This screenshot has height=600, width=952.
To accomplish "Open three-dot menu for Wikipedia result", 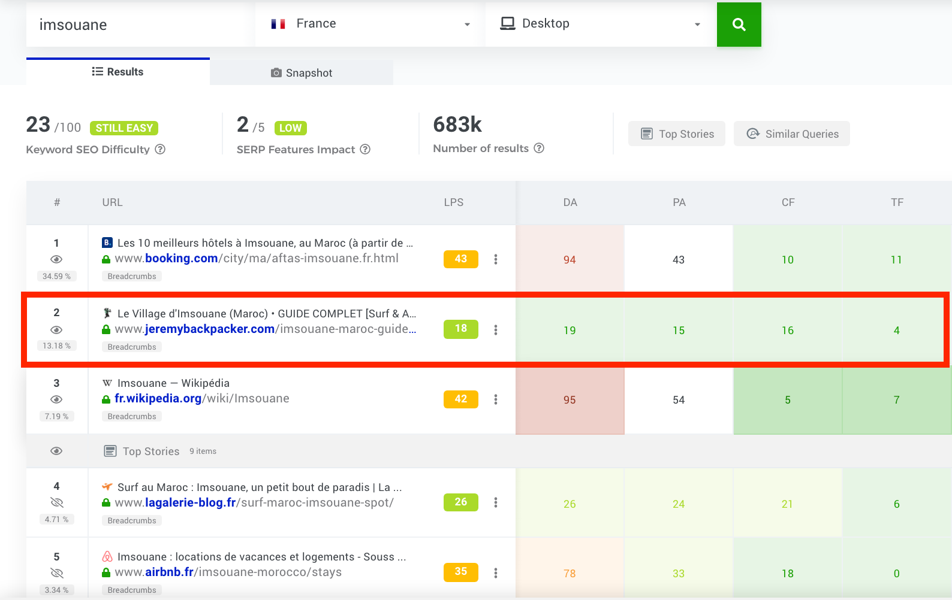I will coord(495,399).
